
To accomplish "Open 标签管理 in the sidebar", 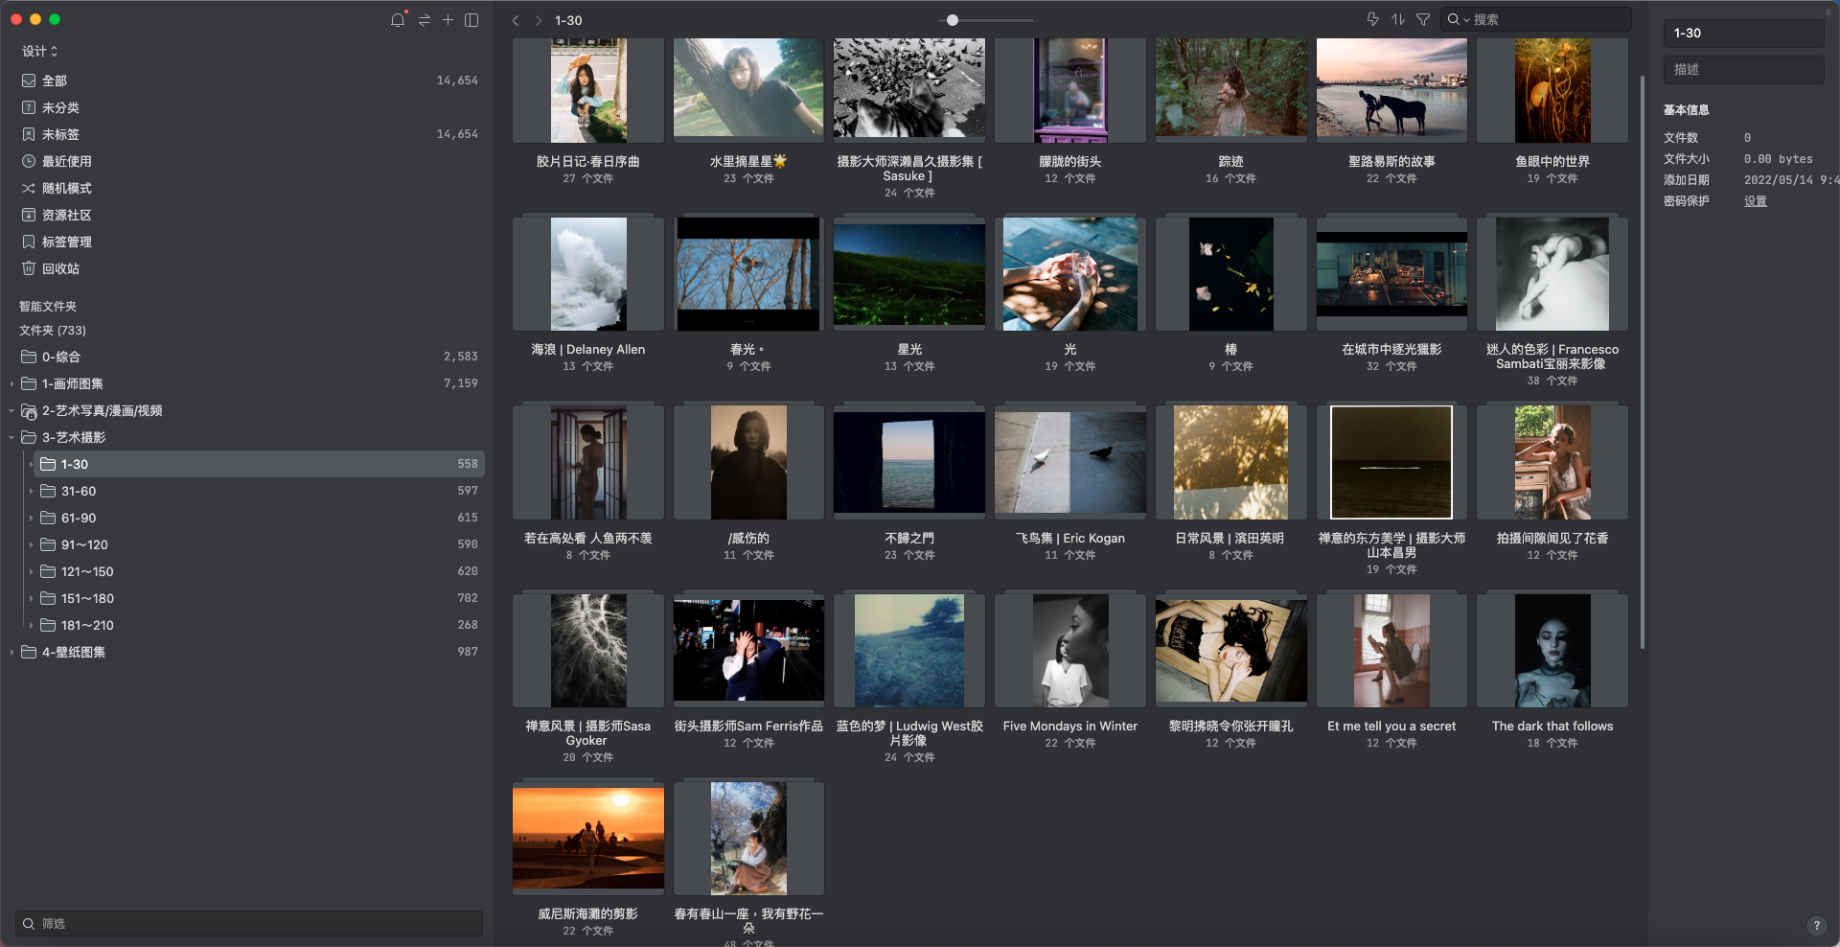I will (x=67, y=242).
